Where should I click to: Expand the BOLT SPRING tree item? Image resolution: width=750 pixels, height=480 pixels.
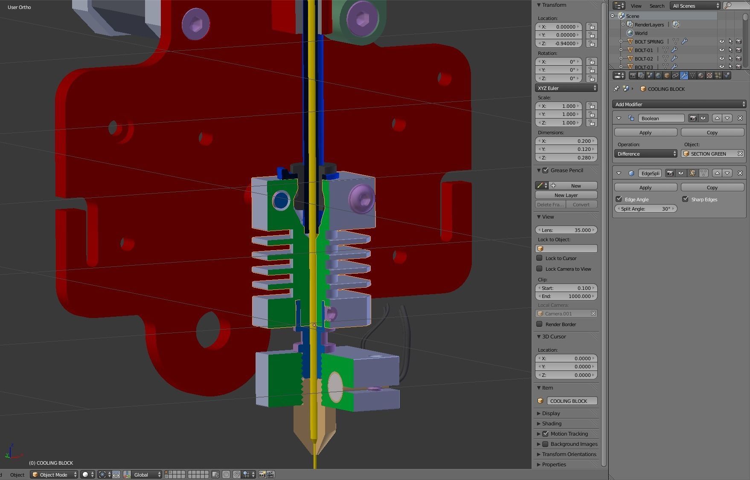[x=621, y=41]
